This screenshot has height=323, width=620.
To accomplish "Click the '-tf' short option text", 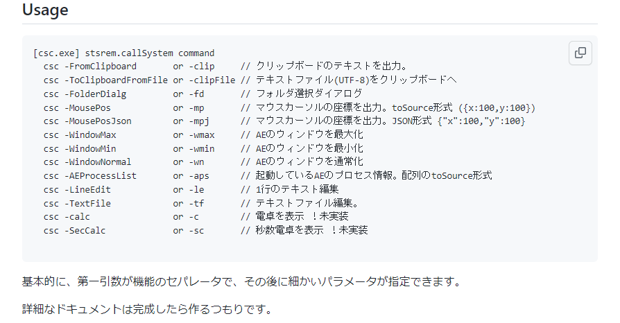I will pos(196,204).
